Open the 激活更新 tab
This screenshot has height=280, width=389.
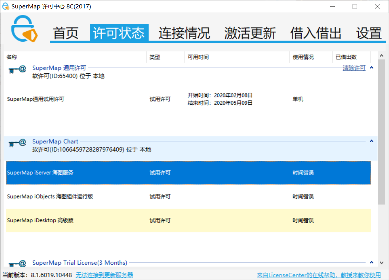pos(250,33)
